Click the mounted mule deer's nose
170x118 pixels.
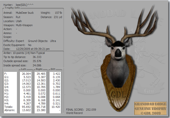coord(118,52)
